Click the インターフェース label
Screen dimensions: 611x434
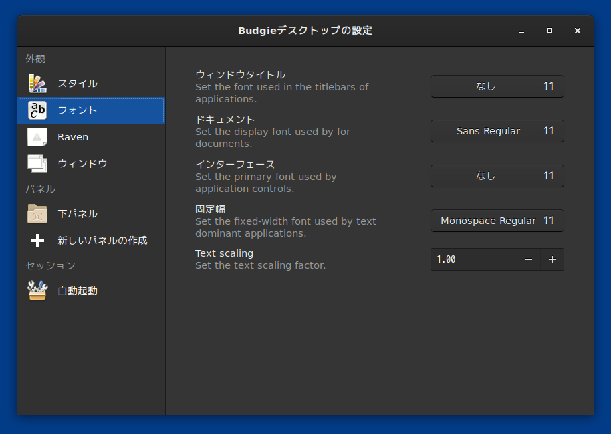click(235, 165)
